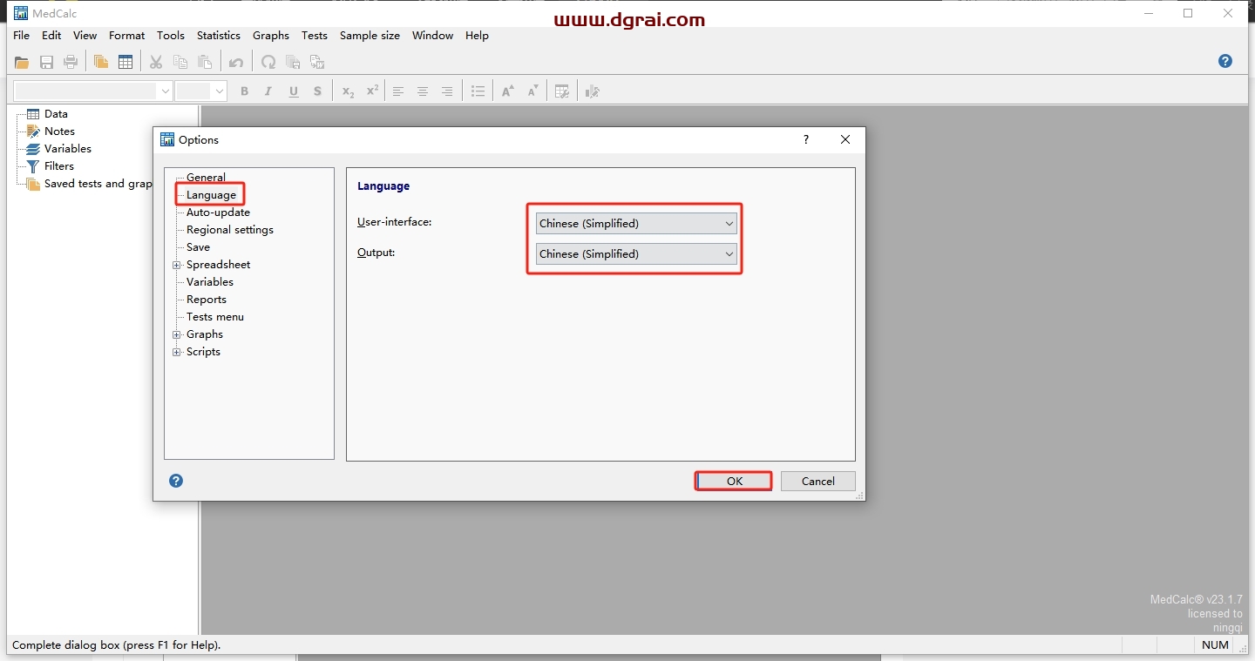Click the Cut scissors icon

156,62
